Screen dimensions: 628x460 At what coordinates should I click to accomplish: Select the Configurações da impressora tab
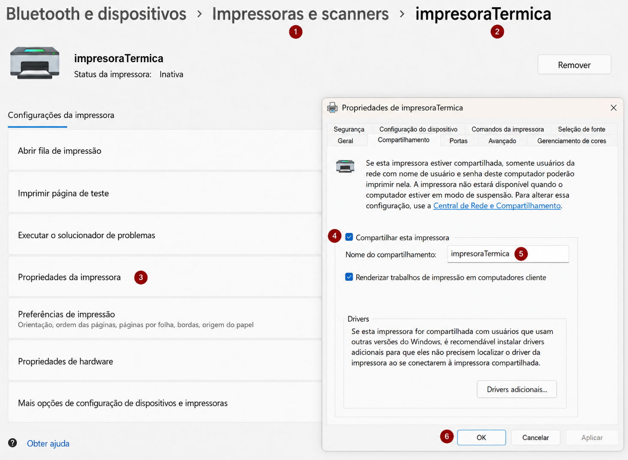click(61, 115)
